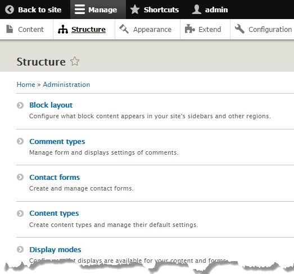Open the Appearance admin tab
Screen dimensions: 294x274
click(x=152, y=30)
